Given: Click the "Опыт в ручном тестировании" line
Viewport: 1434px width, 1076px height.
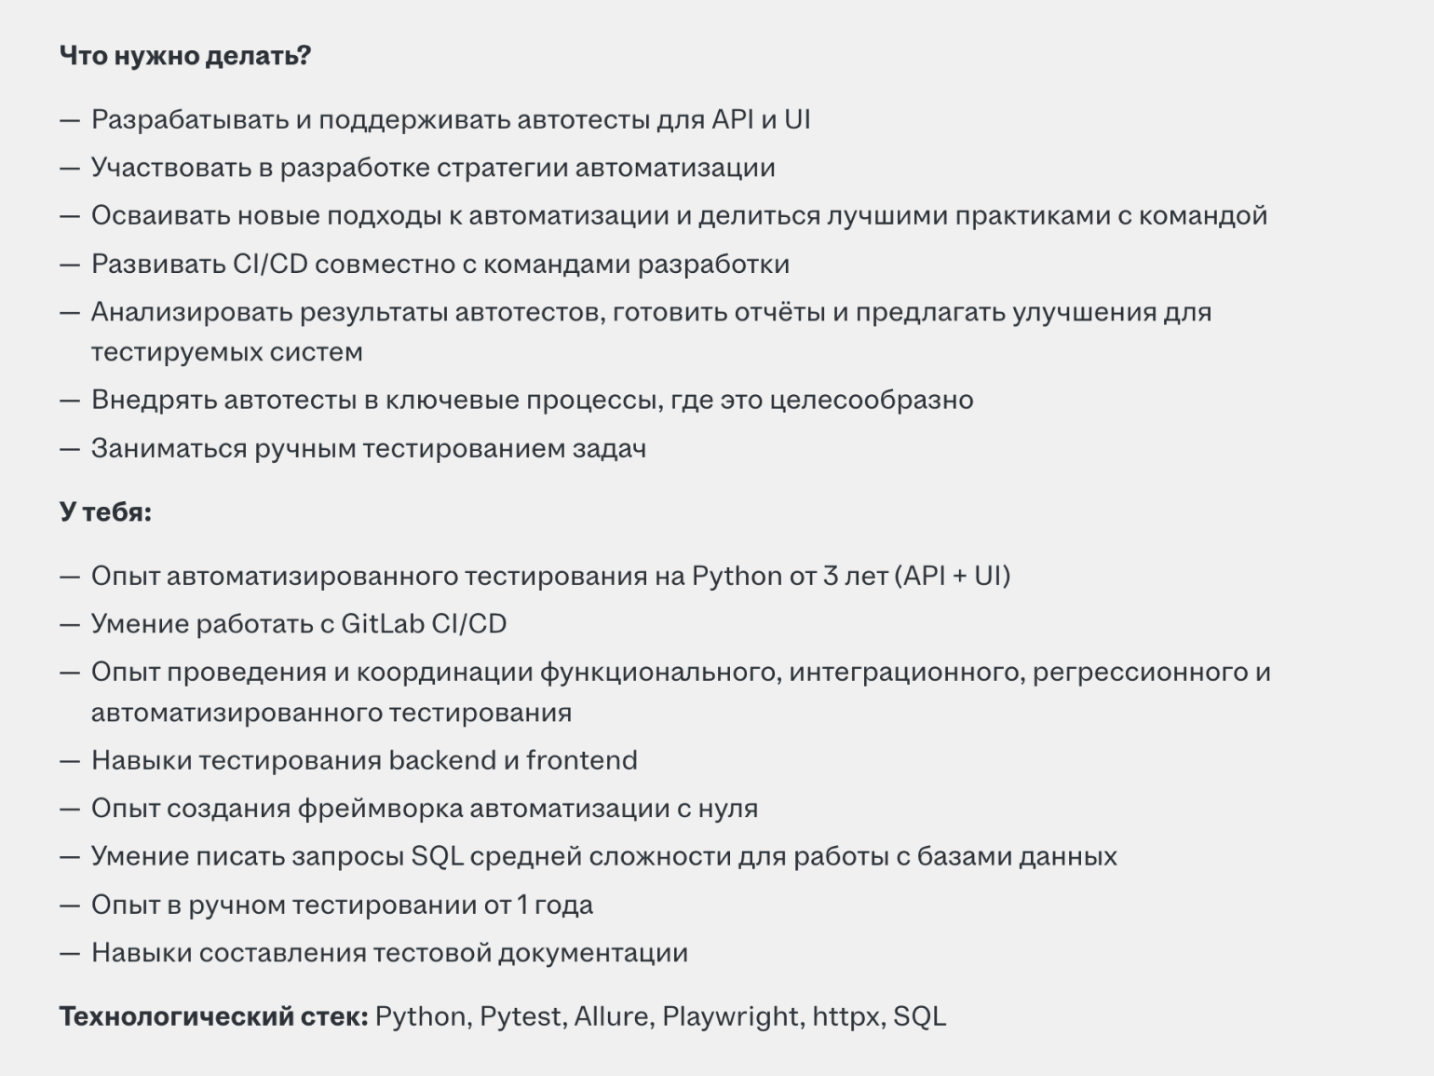Looking at the screenshot, I should coord(342,906).
